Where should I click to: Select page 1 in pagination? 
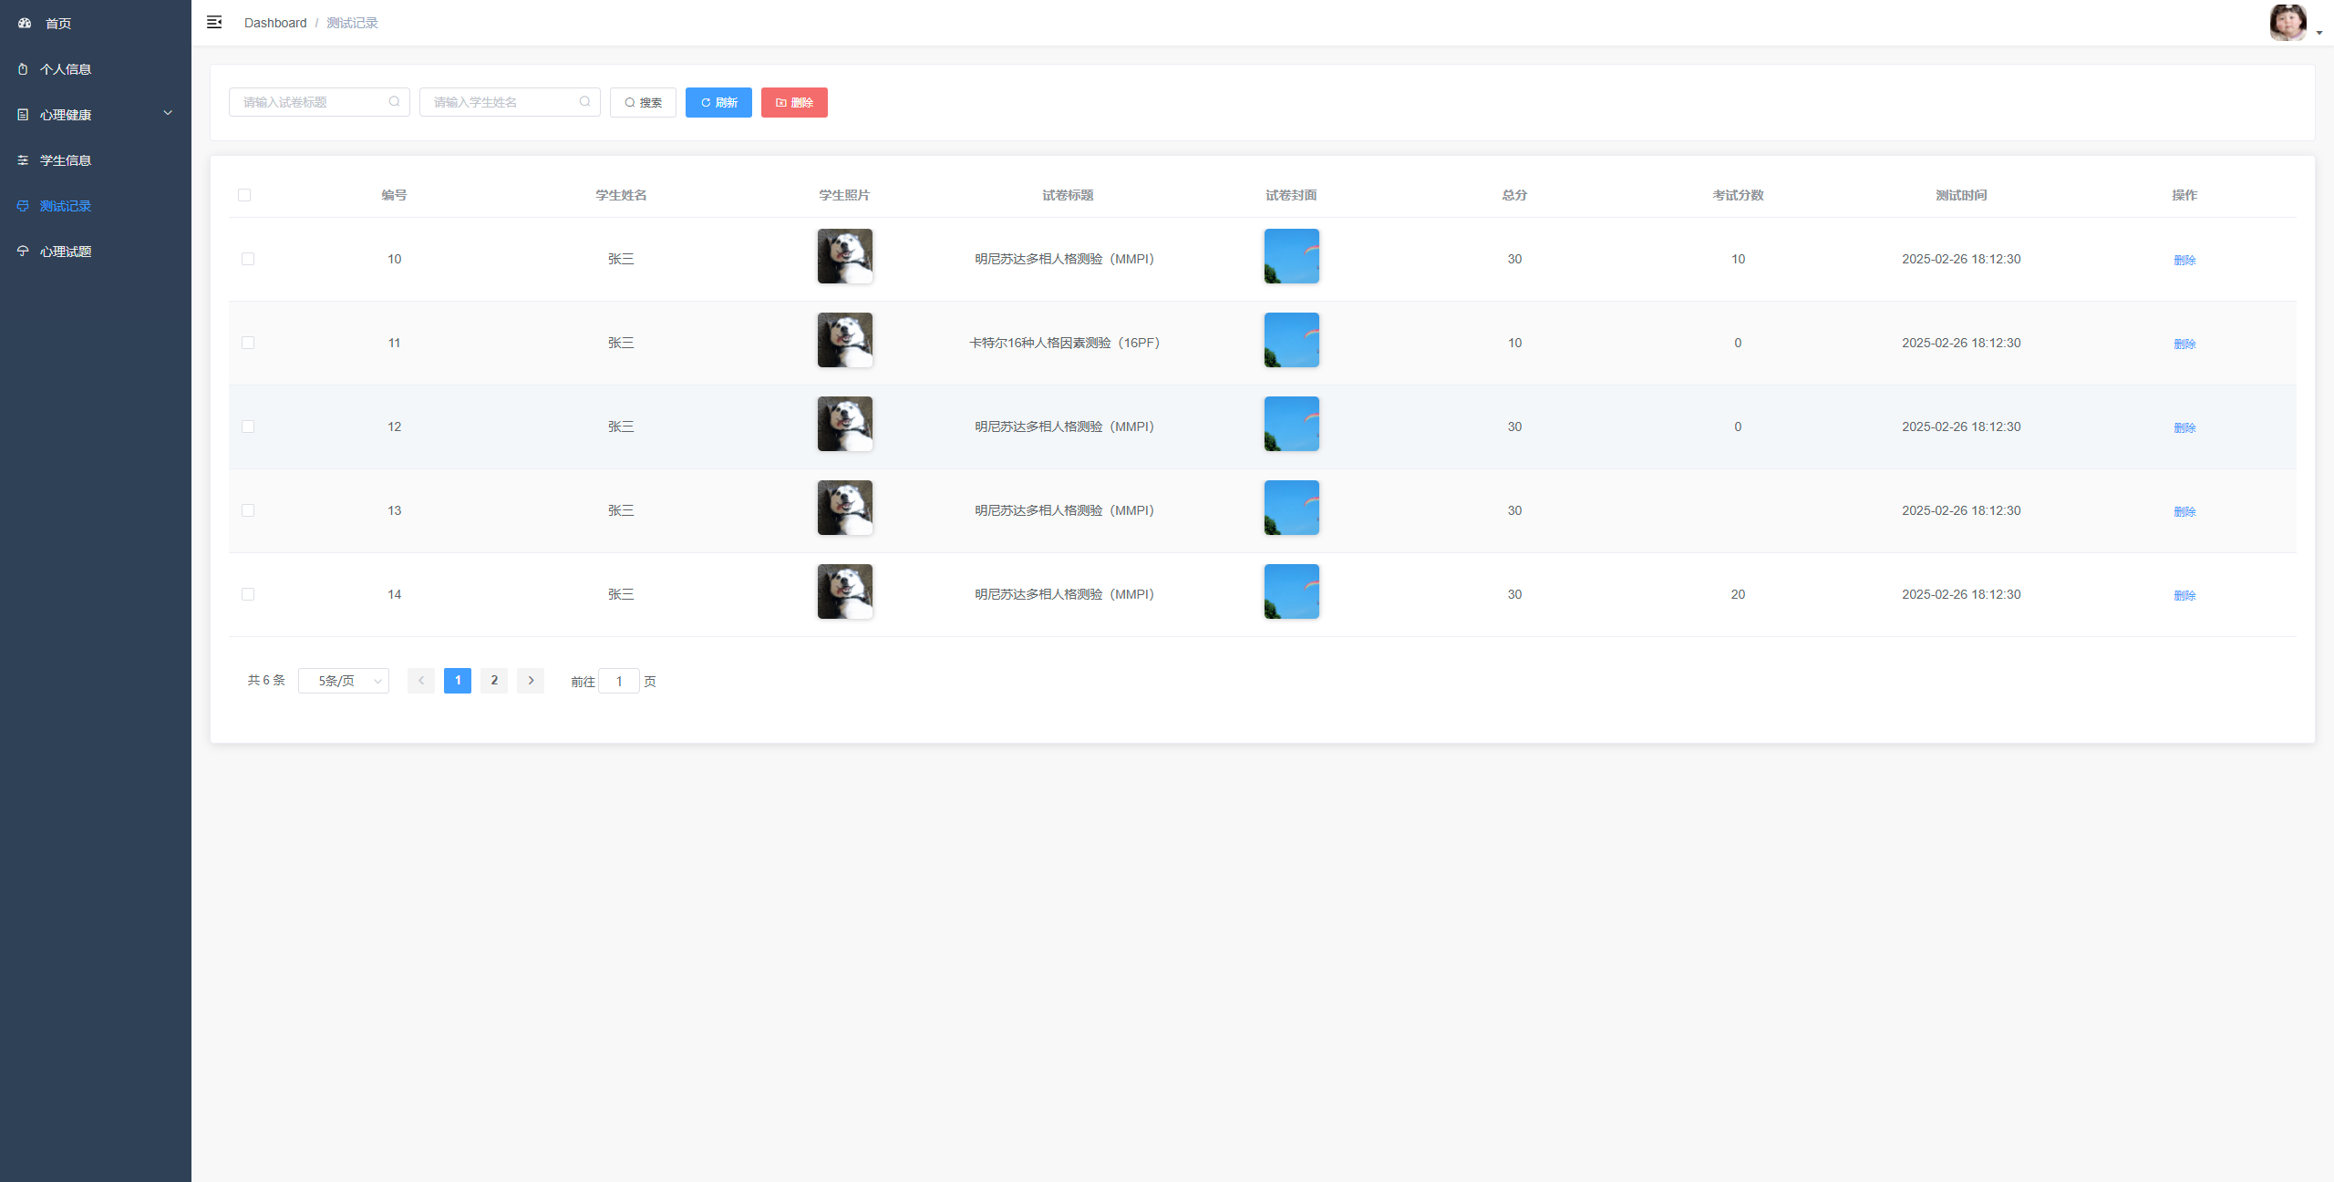click(x=458, y=681)
